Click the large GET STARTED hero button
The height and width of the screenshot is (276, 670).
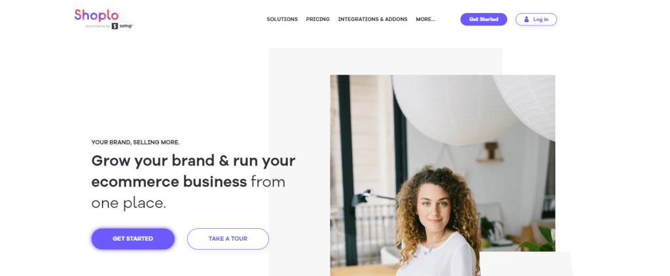[133, 239]
